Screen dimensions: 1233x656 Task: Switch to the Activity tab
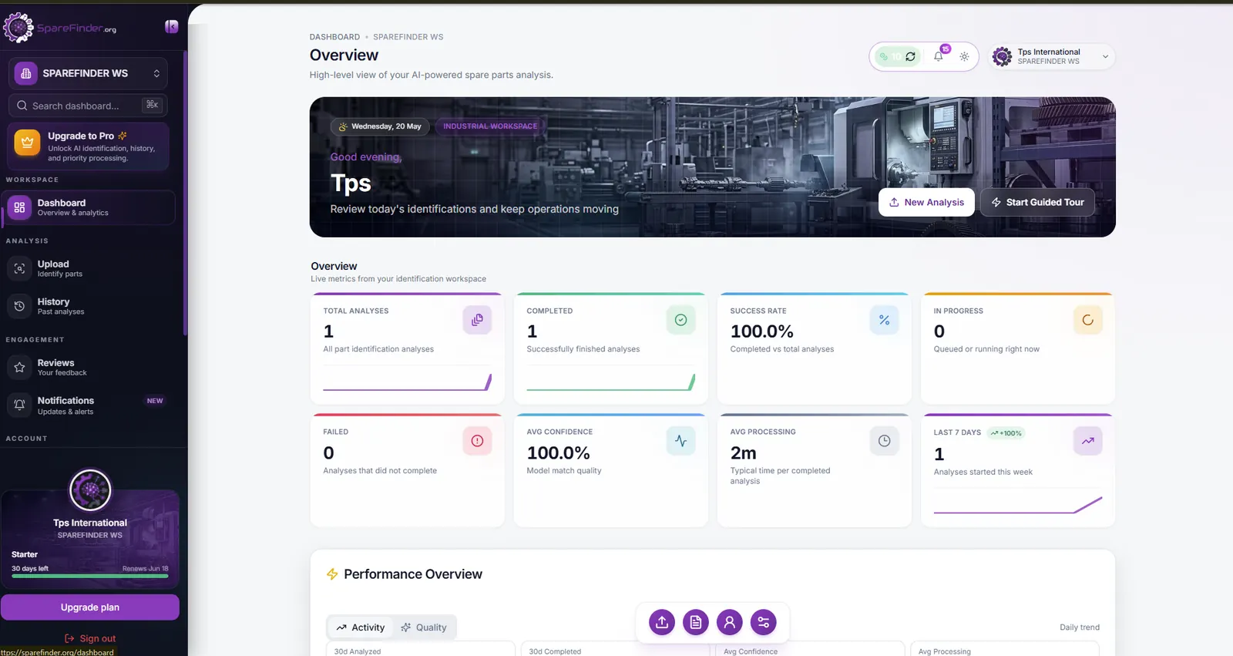tap(360, 627)
